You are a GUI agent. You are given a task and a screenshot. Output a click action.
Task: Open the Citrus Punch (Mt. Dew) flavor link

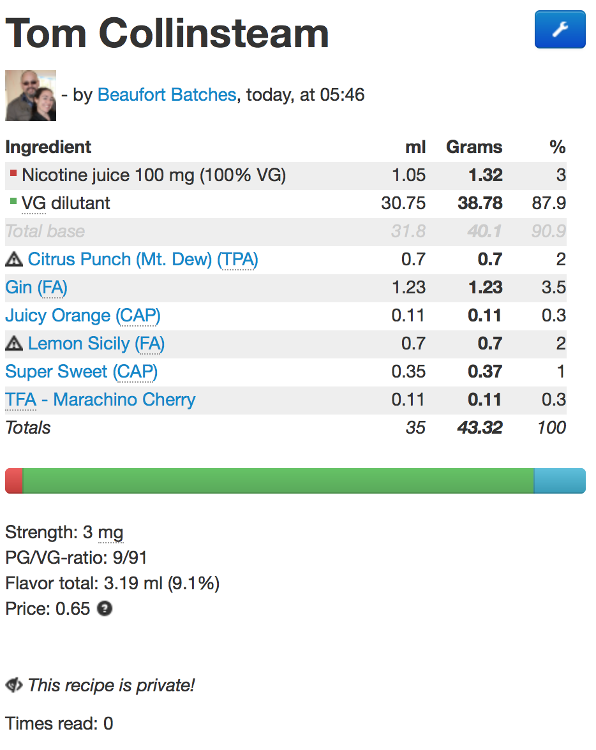(x=143, y=260)
